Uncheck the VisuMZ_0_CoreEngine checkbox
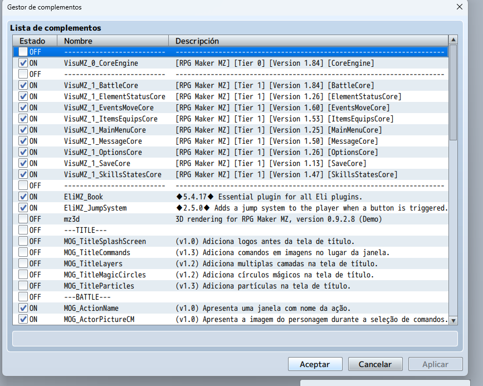Viewport: 483px width, 386px height. (x=23, y=63)
